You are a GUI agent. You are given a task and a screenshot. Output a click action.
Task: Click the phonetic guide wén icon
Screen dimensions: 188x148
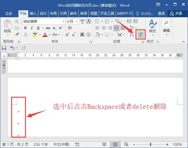click(x=82, y=21)
